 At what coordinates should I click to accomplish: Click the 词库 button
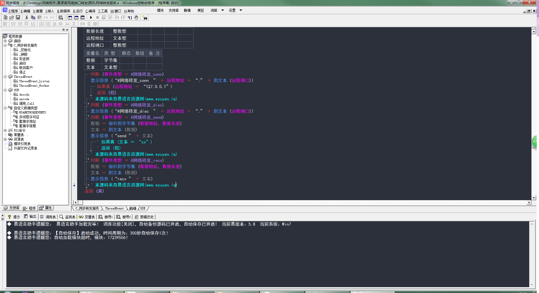(214, 10)
